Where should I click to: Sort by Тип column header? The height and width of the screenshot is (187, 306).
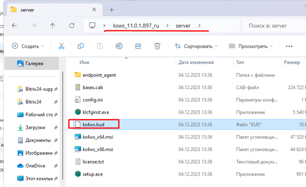coord(240,62)
